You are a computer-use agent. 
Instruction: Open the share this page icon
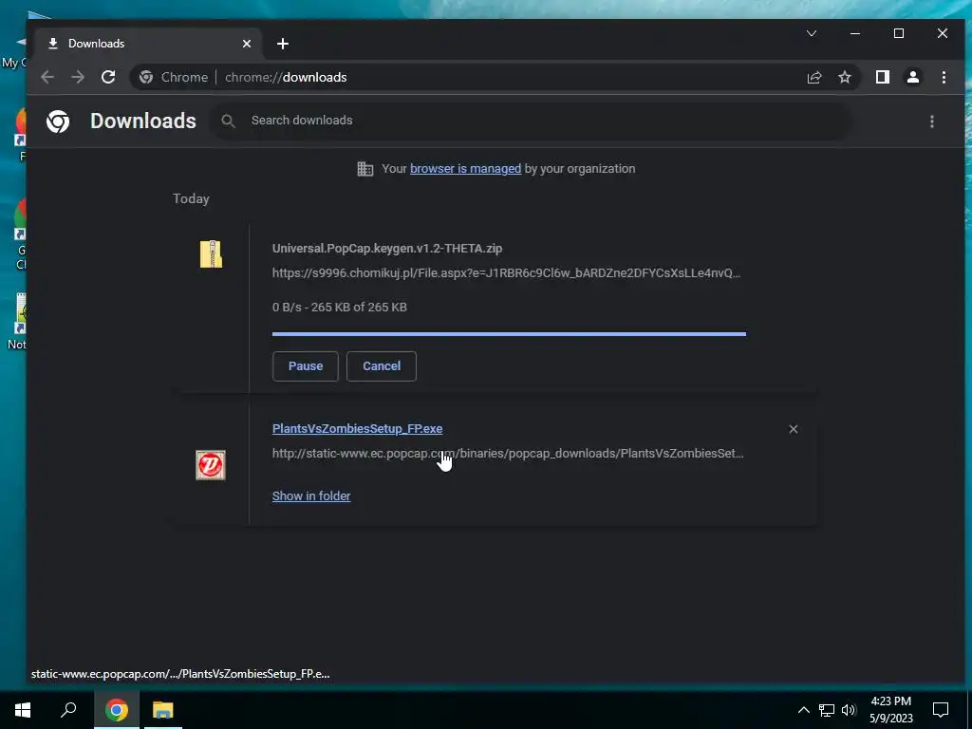(x=814, y=78)
